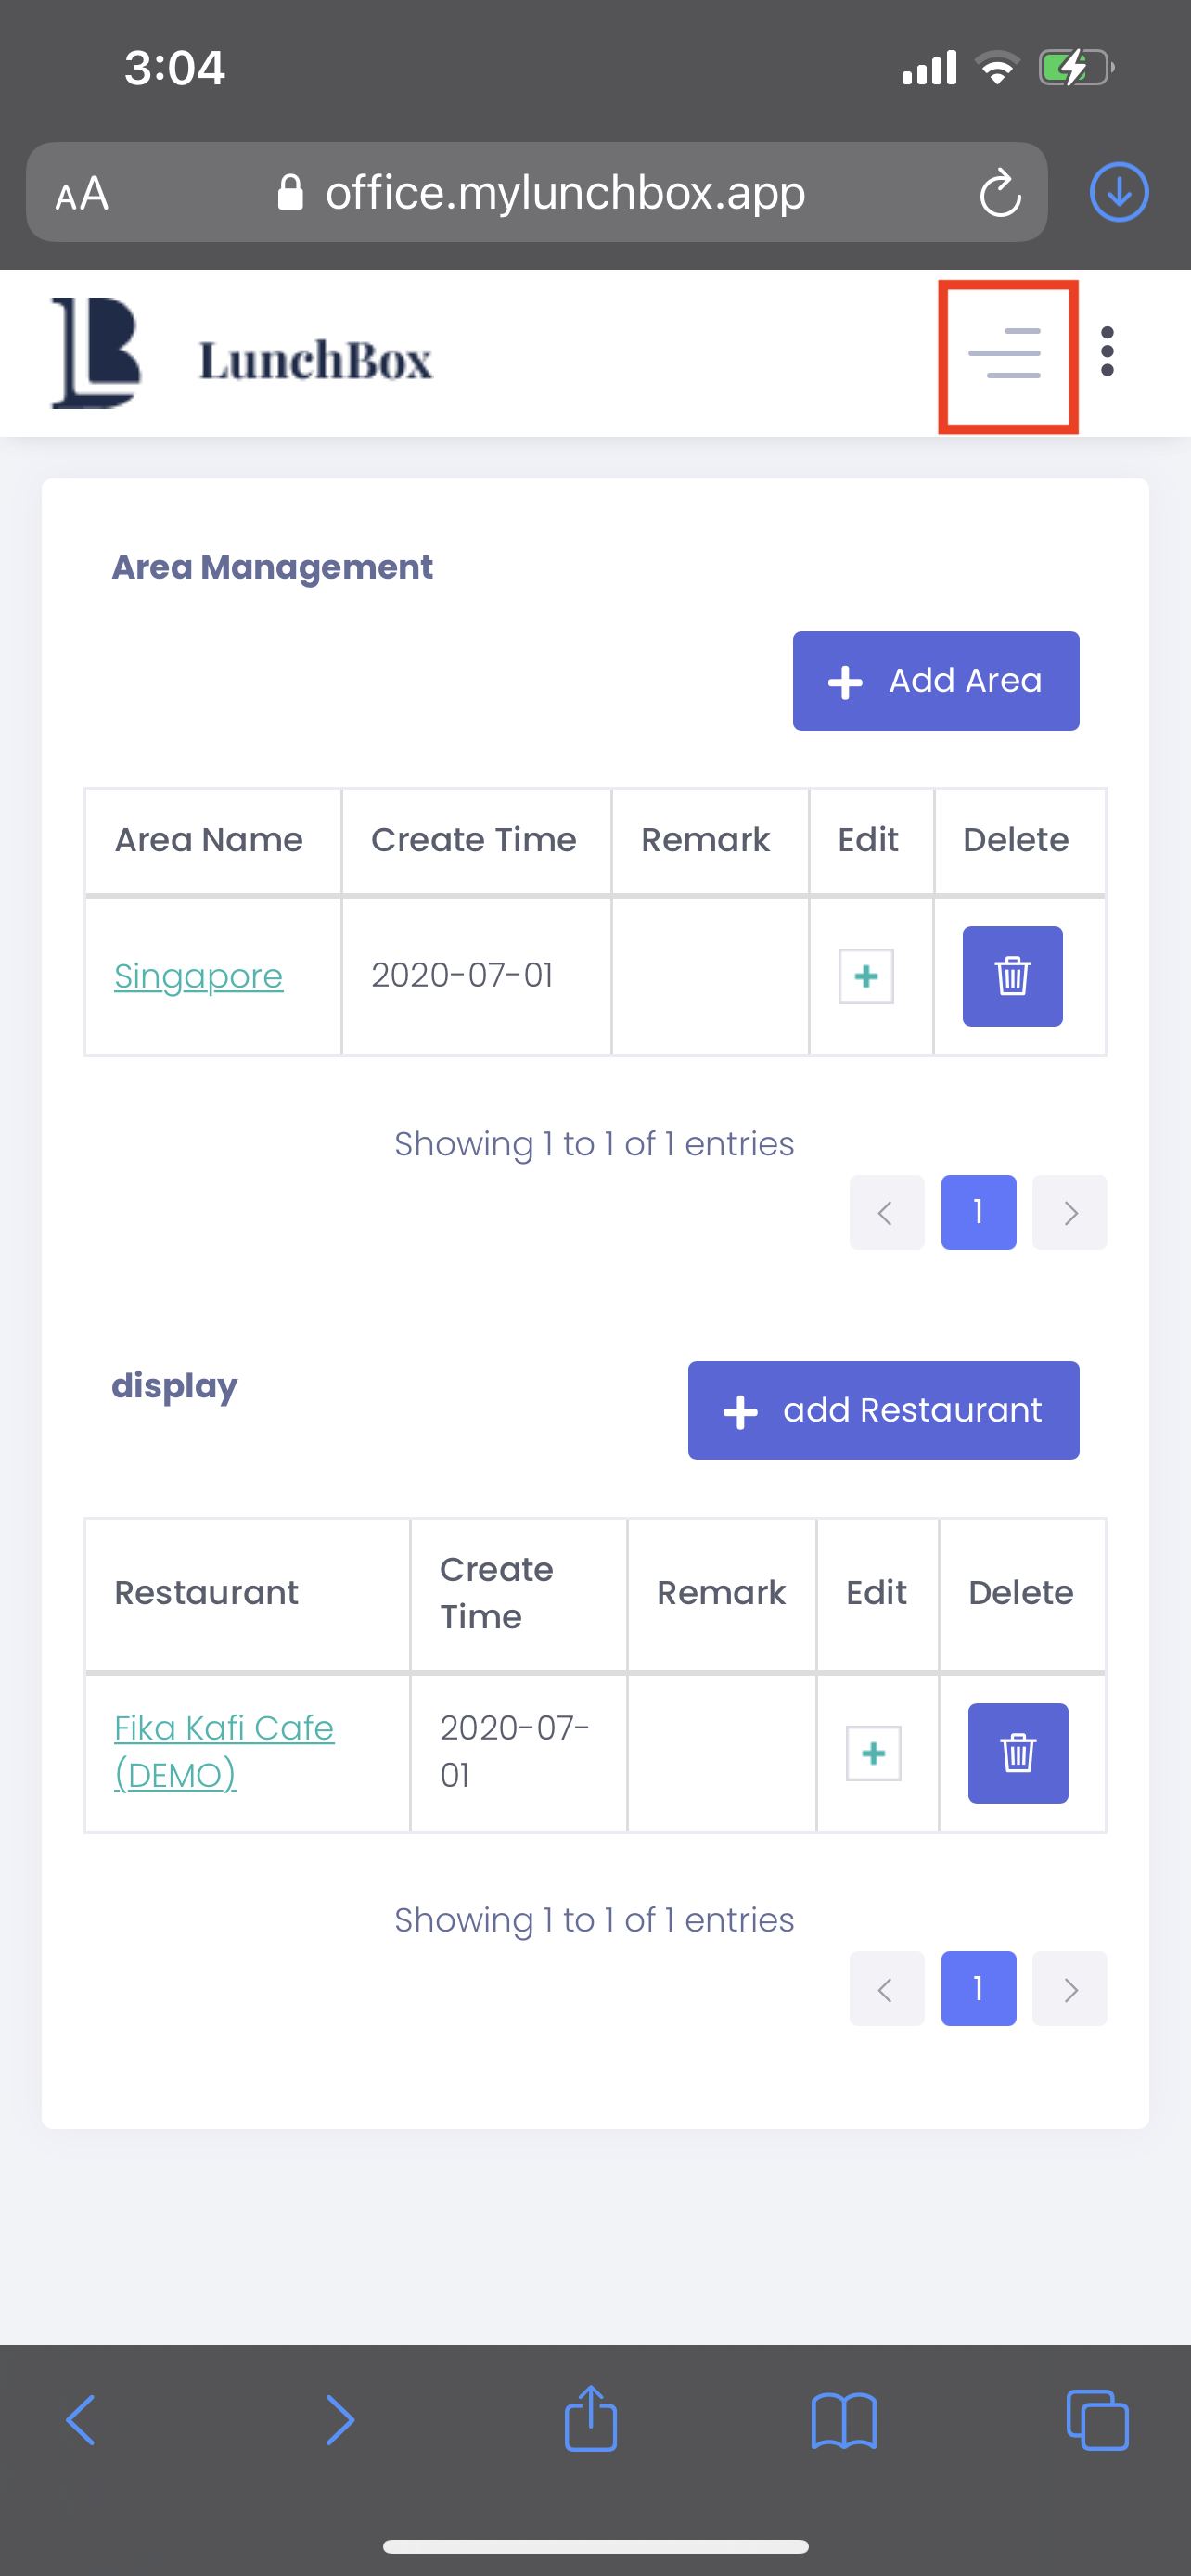Image resolution: width=1191 pixels, height=2576 pixels.
Task: Open the Singapore area link
Action: 199,976
